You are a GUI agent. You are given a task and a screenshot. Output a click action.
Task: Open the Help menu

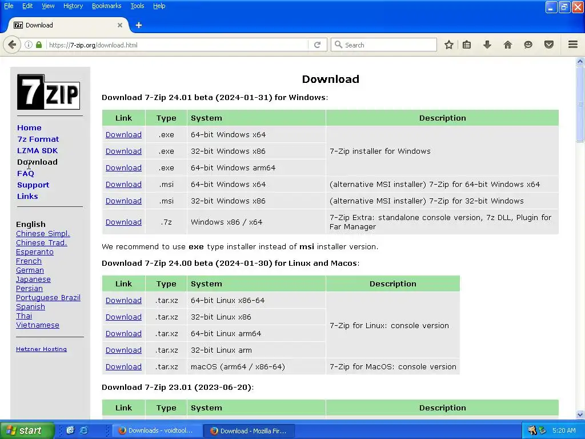[x=159, y=6]
